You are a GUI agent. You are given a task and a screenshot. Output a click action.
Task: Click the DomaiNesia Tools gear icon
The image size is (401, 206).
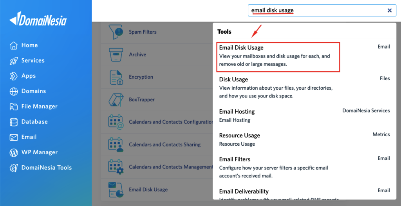click(x=14, y=168)
